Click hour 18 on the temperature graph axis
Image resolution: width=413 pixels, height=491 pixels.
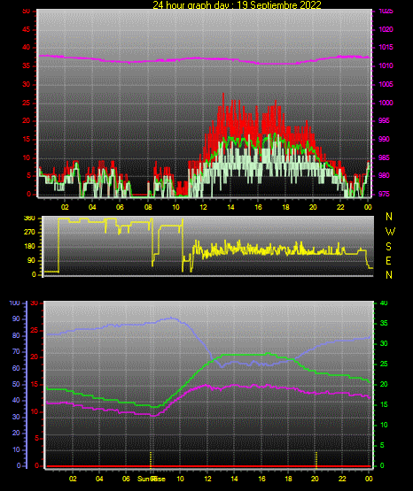point(289,479)
